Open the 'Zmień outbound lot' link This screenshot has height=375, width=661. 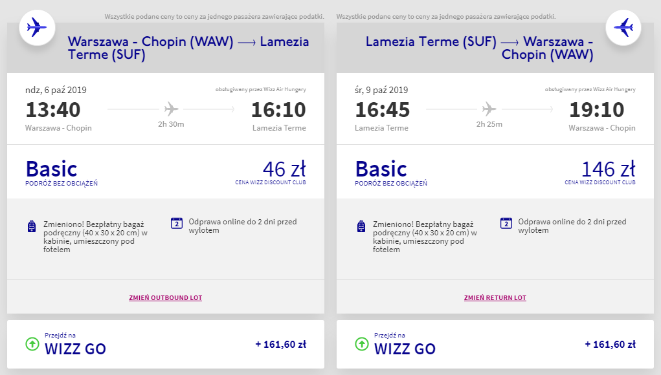(x=166, y=298)
